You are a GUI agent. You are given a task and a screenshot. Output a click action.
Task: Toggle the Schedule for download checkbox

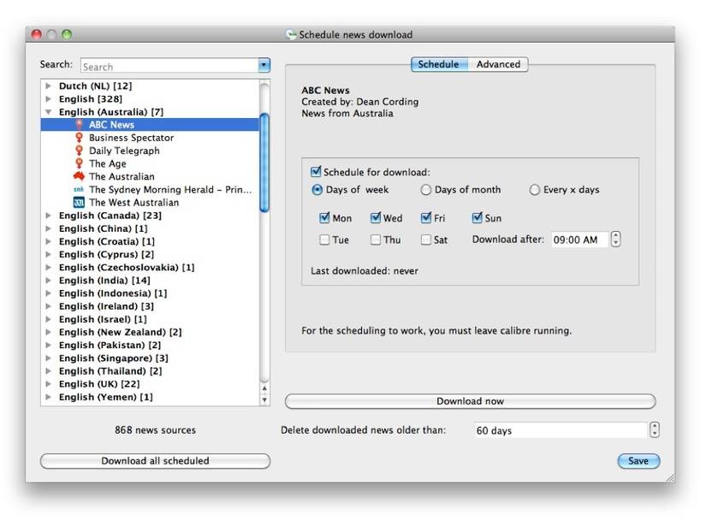[x=316, y=172]
